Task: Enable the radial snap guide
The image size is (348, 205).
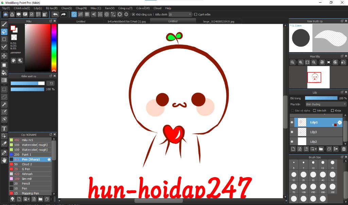Action: pyautogui.click(x=100, y=14)
